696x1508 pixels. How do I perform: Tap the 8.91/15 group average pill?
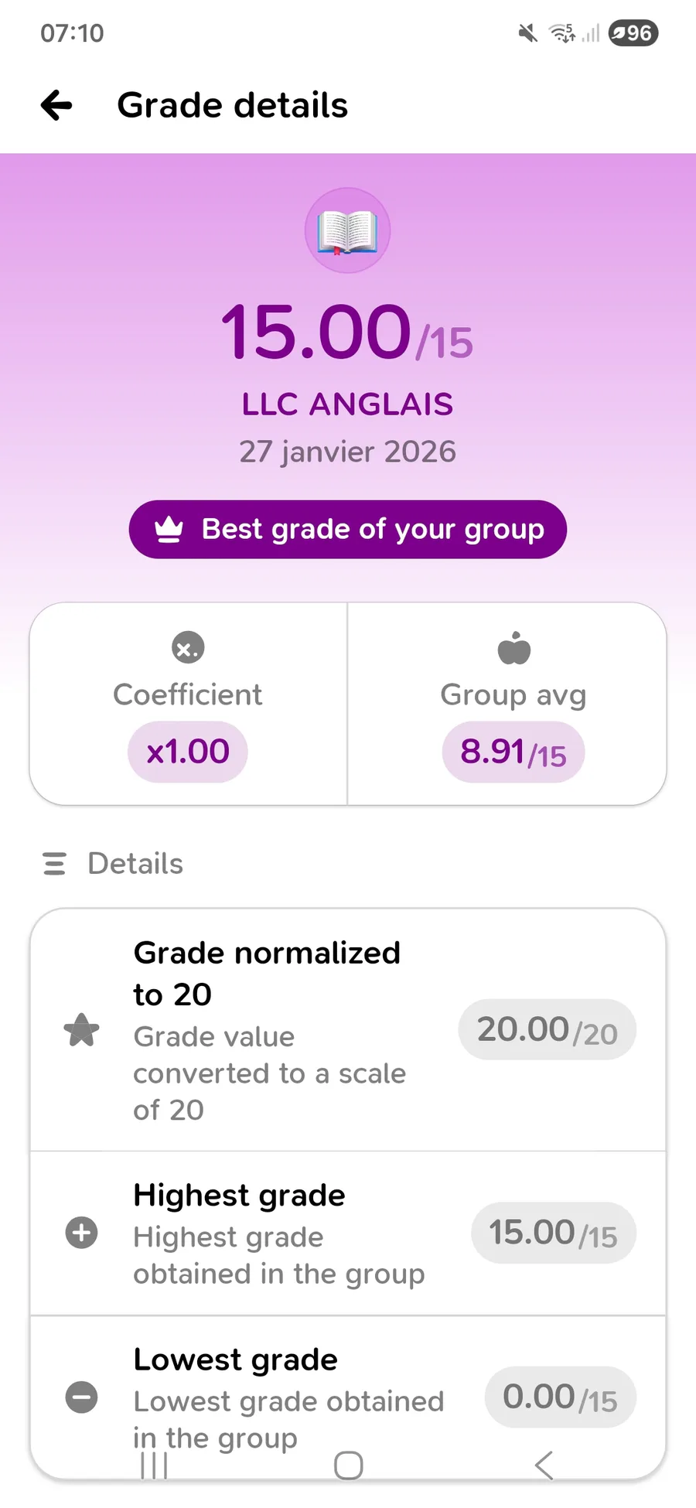point(513,752)
